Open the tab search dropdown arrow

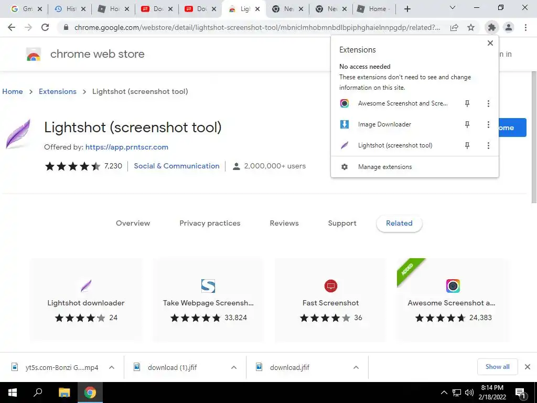click(x=453, y=7)
